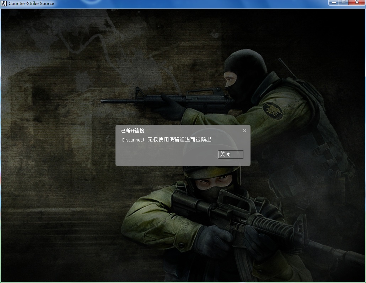The width and height of the screenshot is (366, 283).
Task: Click the Counter-Strike Source title bar icon
Action: point(4,4)
